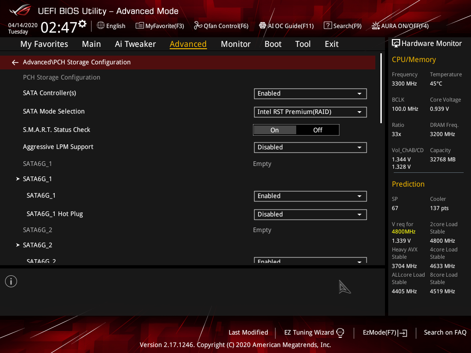Open Aggressive LPM Support dropdown

[310, 148]
